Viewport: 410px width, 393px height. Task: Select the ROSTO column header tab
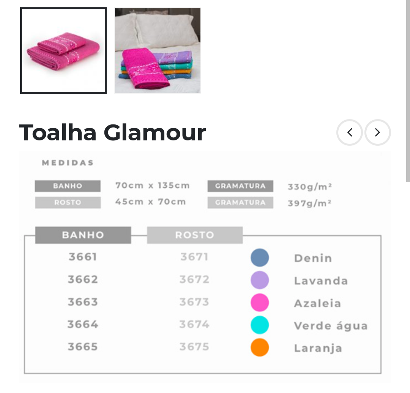(194, 235)
